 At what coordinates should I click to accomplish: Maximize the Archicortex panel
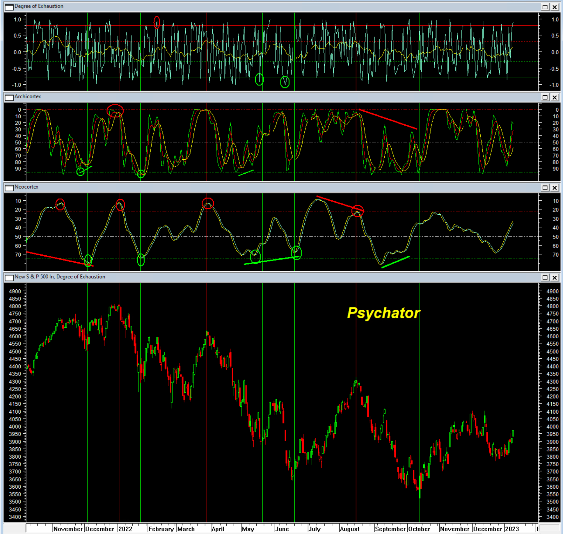[x=545, y=97]
